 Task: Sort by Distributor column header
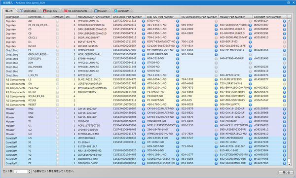click(16, 17)
